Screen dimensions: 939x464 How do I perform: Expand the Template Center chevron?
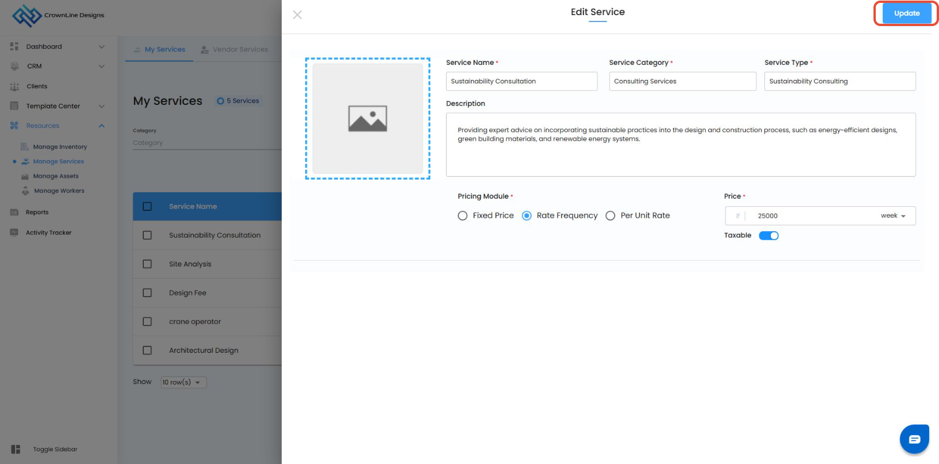[101, 107]
